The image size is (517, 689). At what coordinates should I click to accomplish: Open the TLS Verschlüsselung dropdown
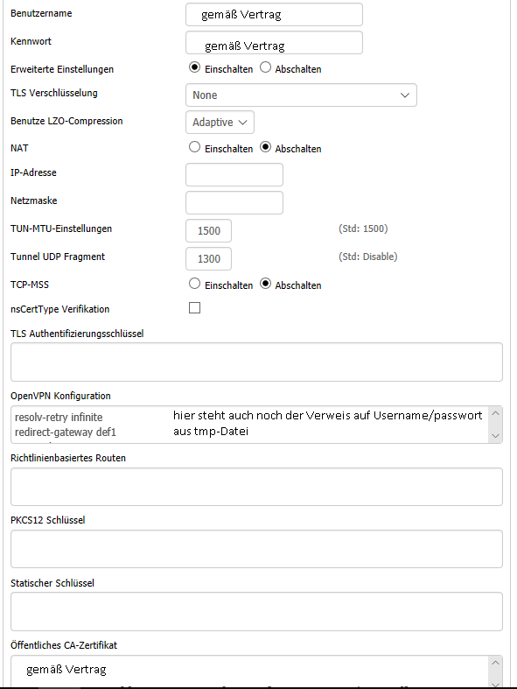coord(301,95)
